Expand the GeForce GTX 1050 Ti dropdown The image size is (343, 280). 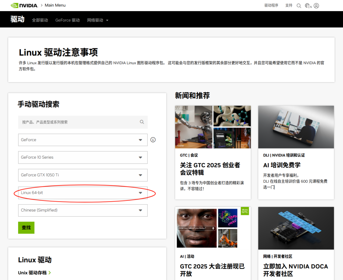[83, 175]
